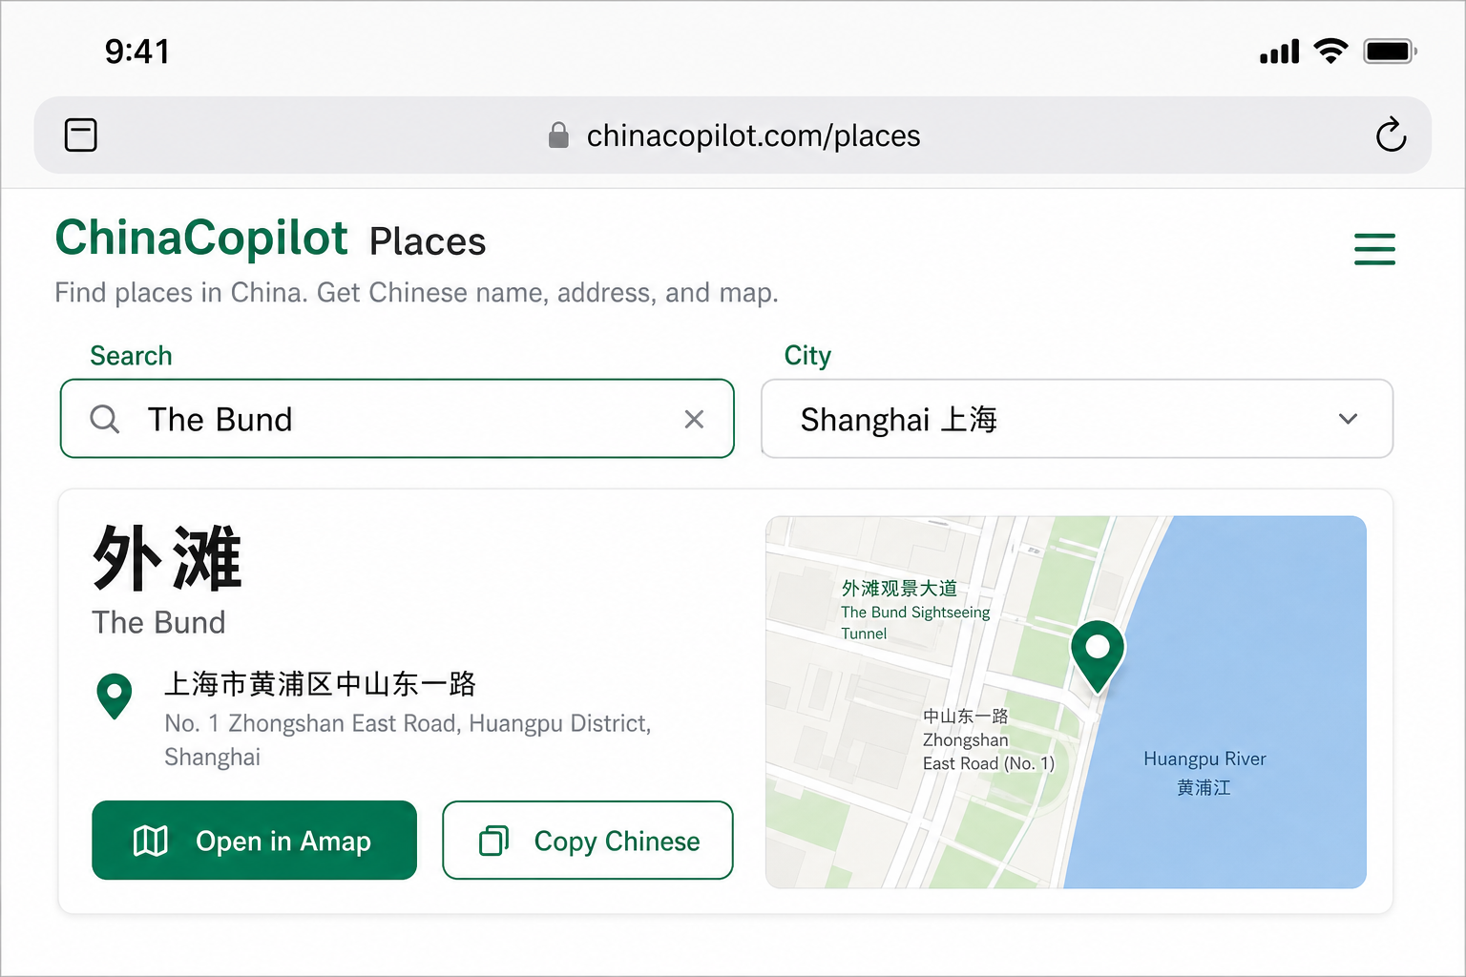Click the Search field label

click(131, 356)
